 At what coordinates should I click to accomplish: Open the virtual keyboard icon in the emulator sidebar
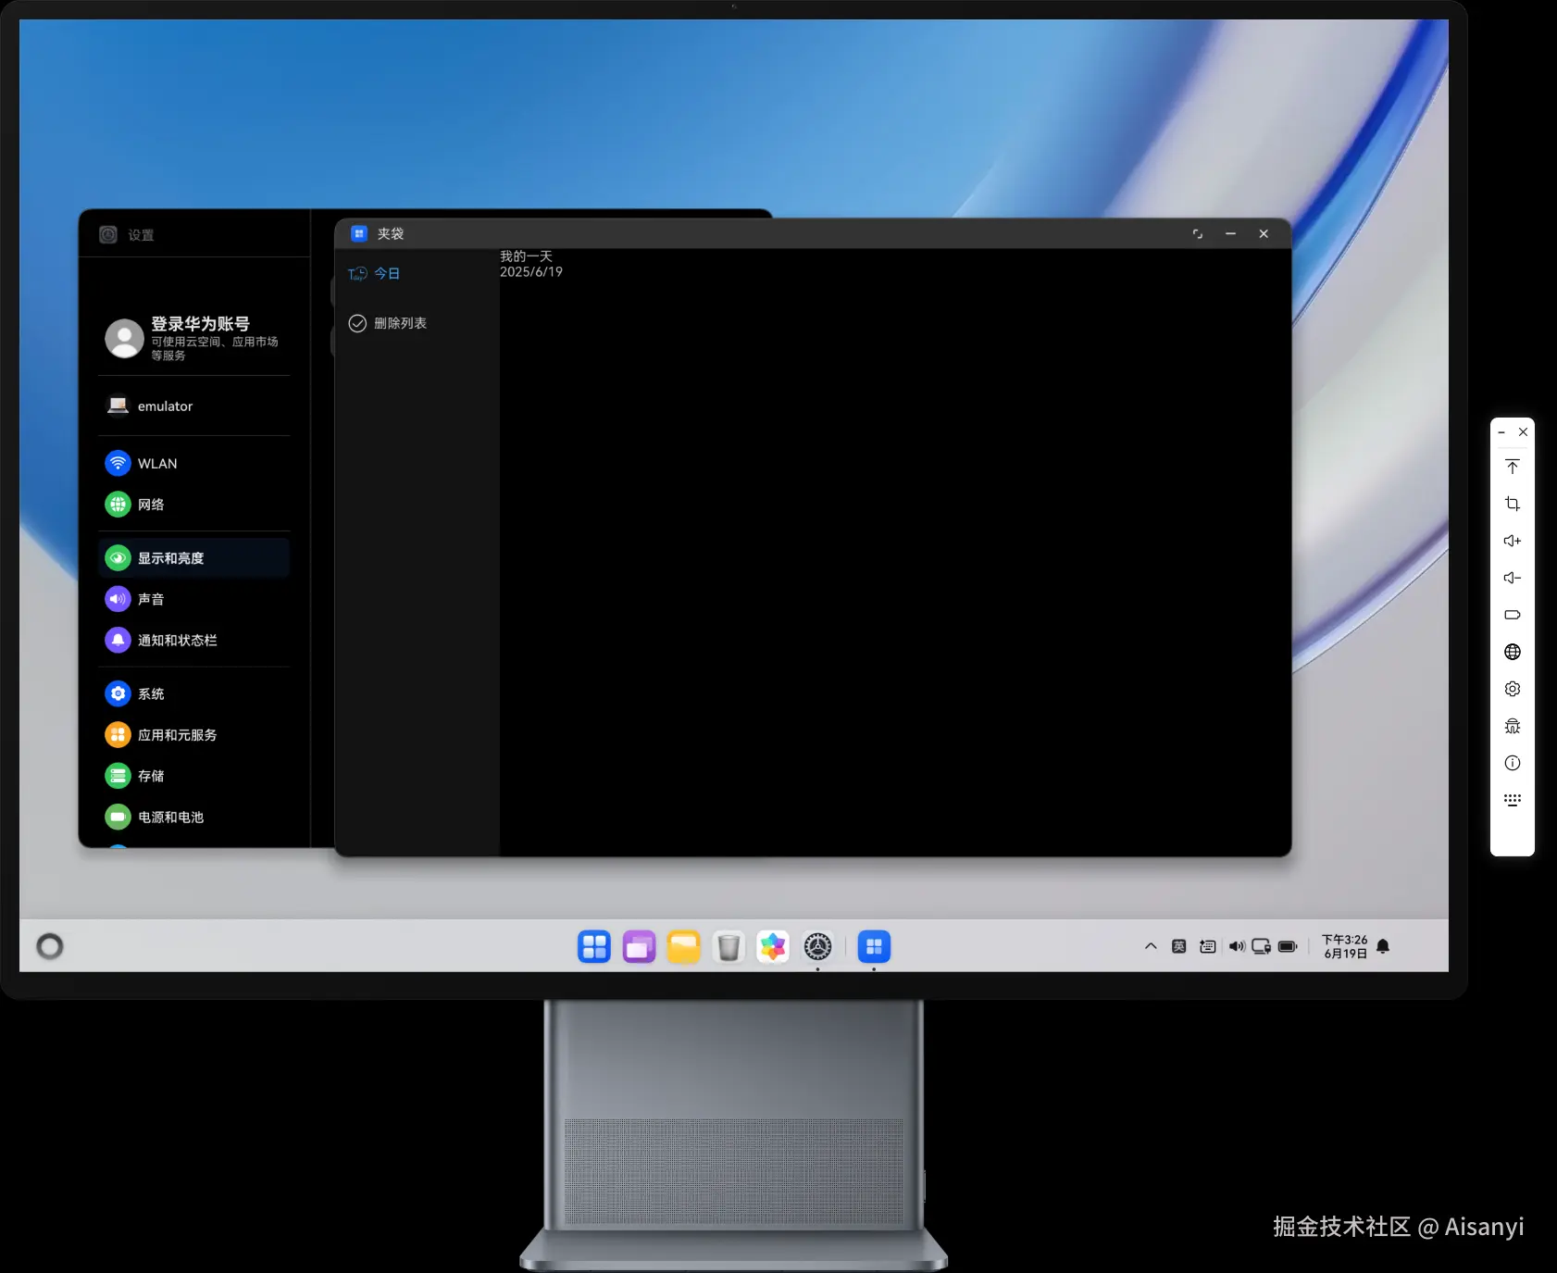tap(1513, 799)
